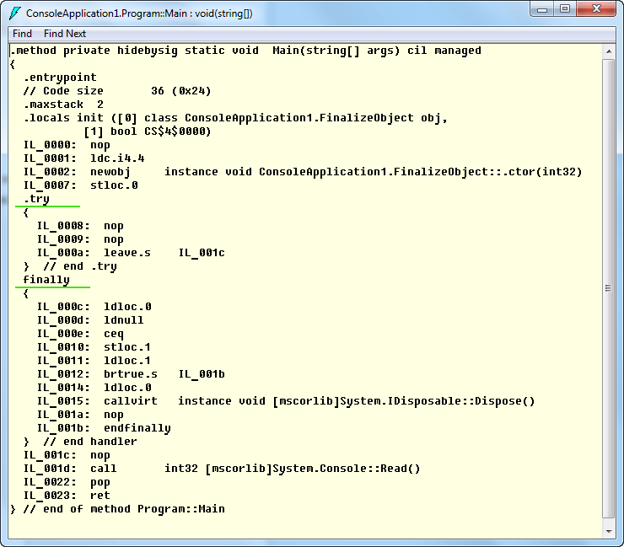
Task: Click the 'IL_0007: stloc.0' line
Action: (80, 185)
